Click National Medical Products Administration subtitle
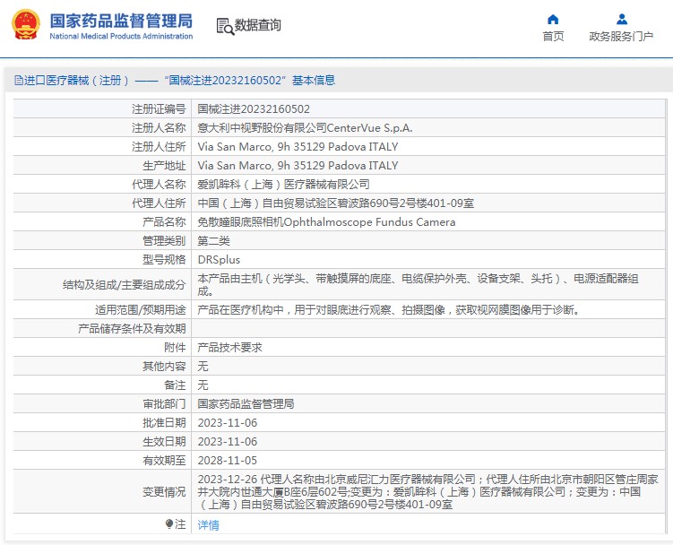The image size is (673, 545). 121,36
